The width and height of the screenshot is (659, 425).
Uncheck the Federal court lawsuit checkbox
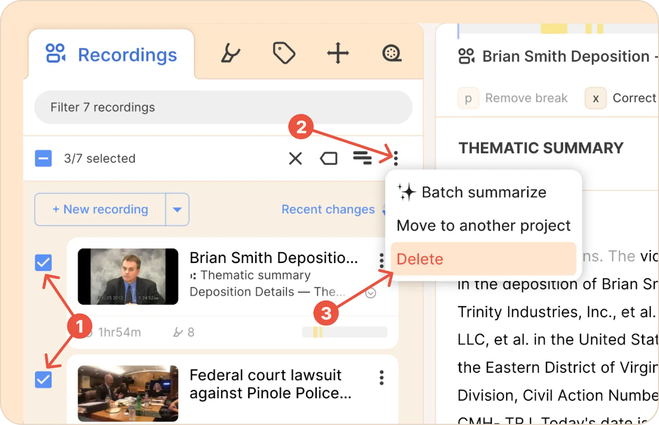[x=43, y=380]
